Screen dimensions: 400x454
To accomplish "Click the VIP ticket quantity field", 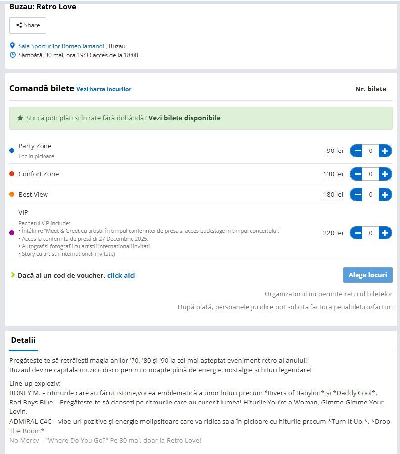I will tap(371, 233).
